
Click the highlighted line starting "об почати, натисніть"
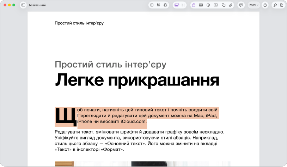click(148, 110)
